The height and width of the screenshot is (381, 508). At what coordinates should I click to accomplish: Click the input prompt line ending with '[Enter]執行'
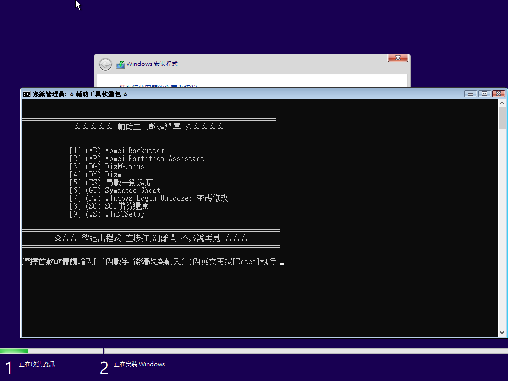(x=149, y=262)
